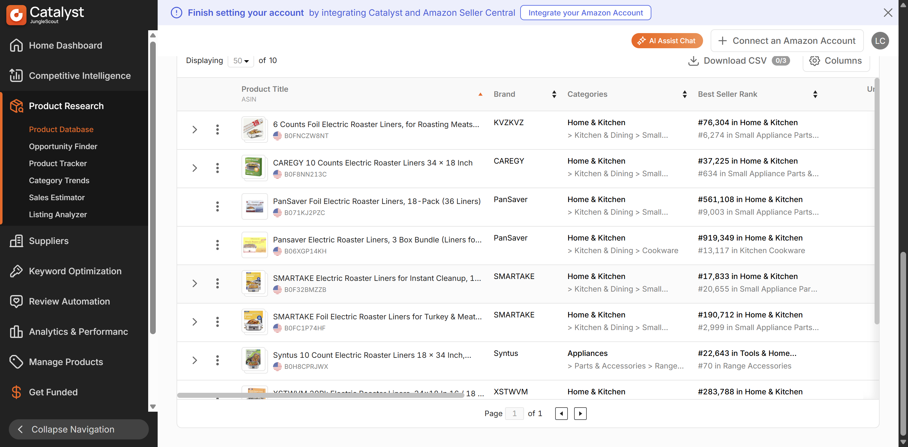Screen dimensions: 908x447
Task: Click the US flag beside ASIN B0F8NN213C
Action: (x=277, y=174)
